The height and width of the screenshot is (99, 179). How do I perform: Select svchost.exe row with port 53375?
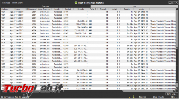pos(88,64)
